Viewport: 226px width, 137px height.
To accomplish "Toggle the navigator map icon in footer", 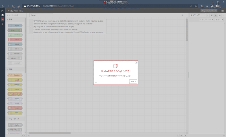I will pos(179,135).
